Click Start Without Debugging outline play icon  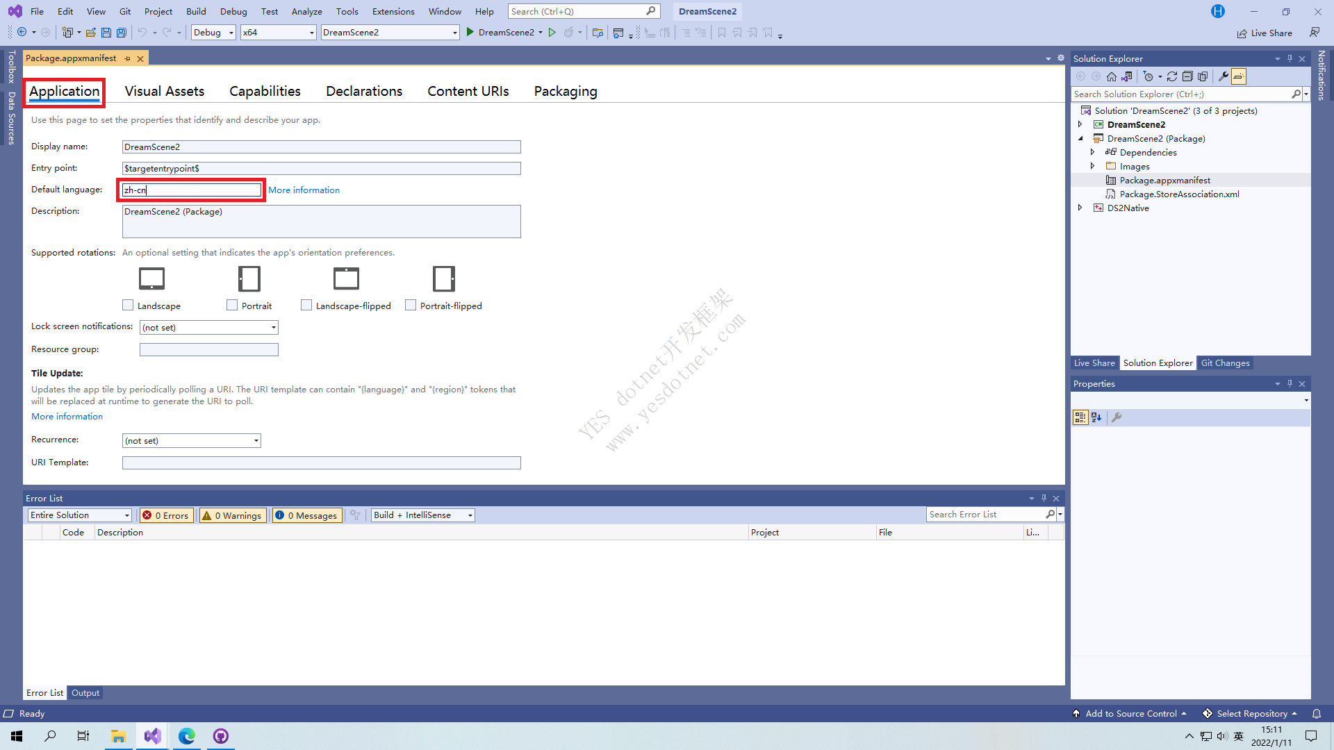pos(552,33)
